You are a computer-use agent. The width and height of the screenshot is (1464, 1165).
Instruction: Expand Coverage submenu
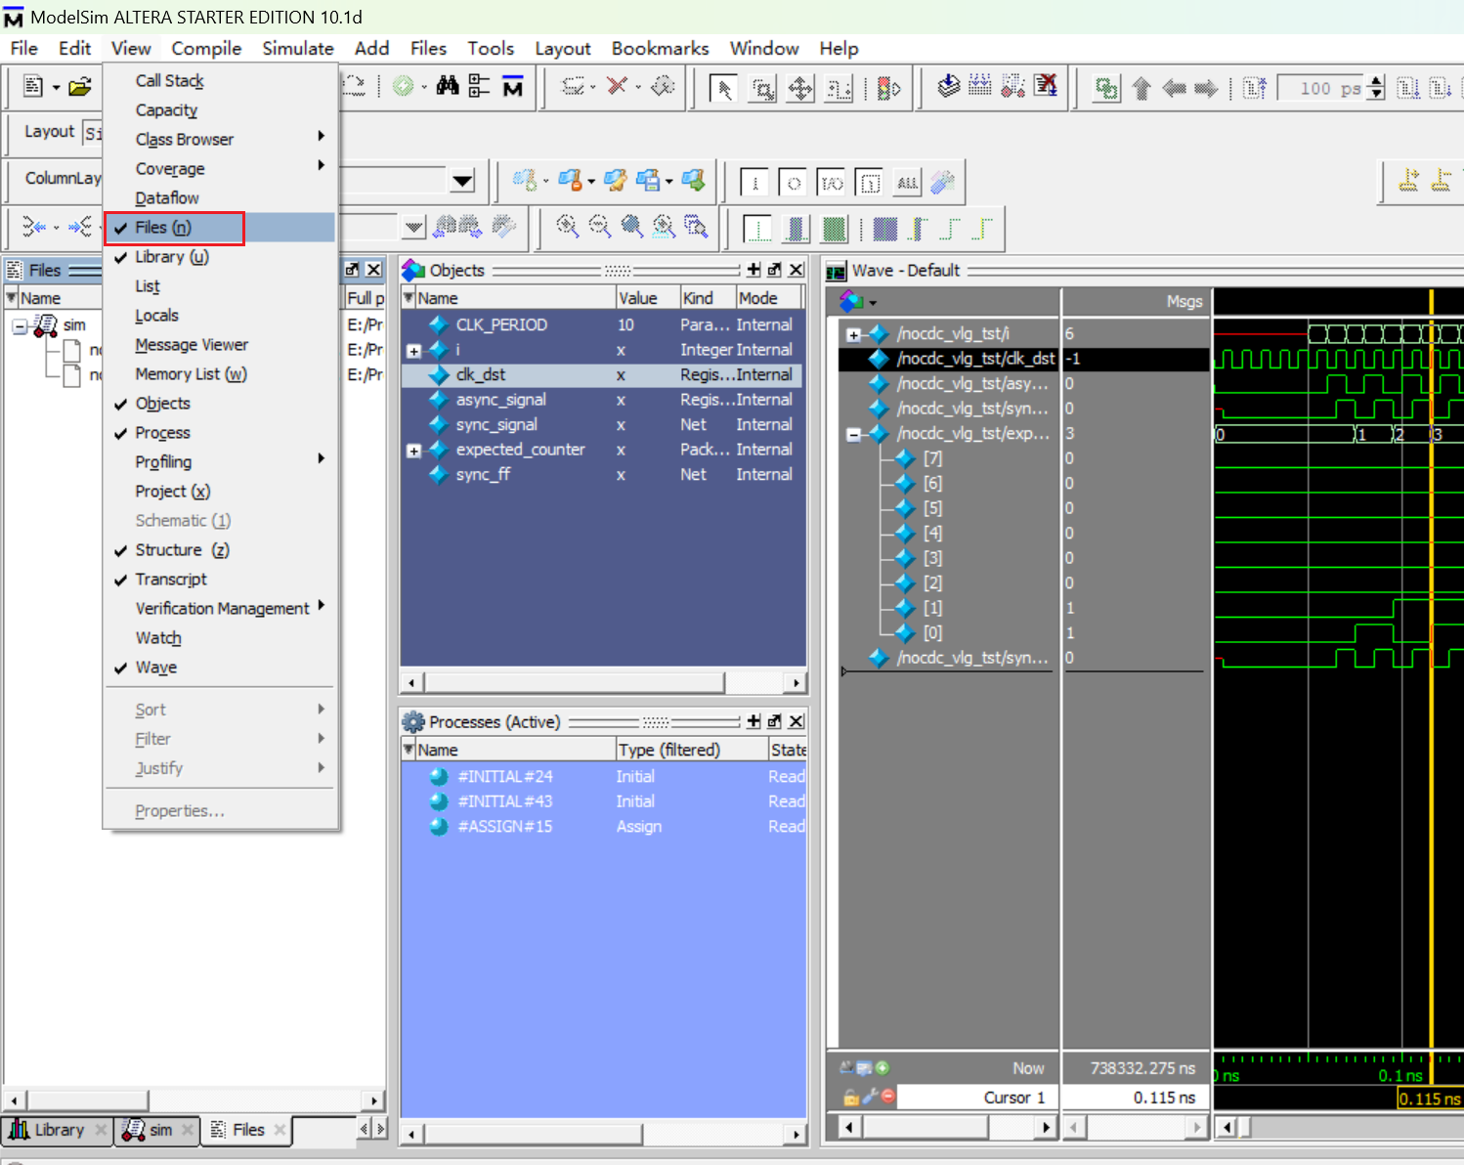click(x=220, y=169)
